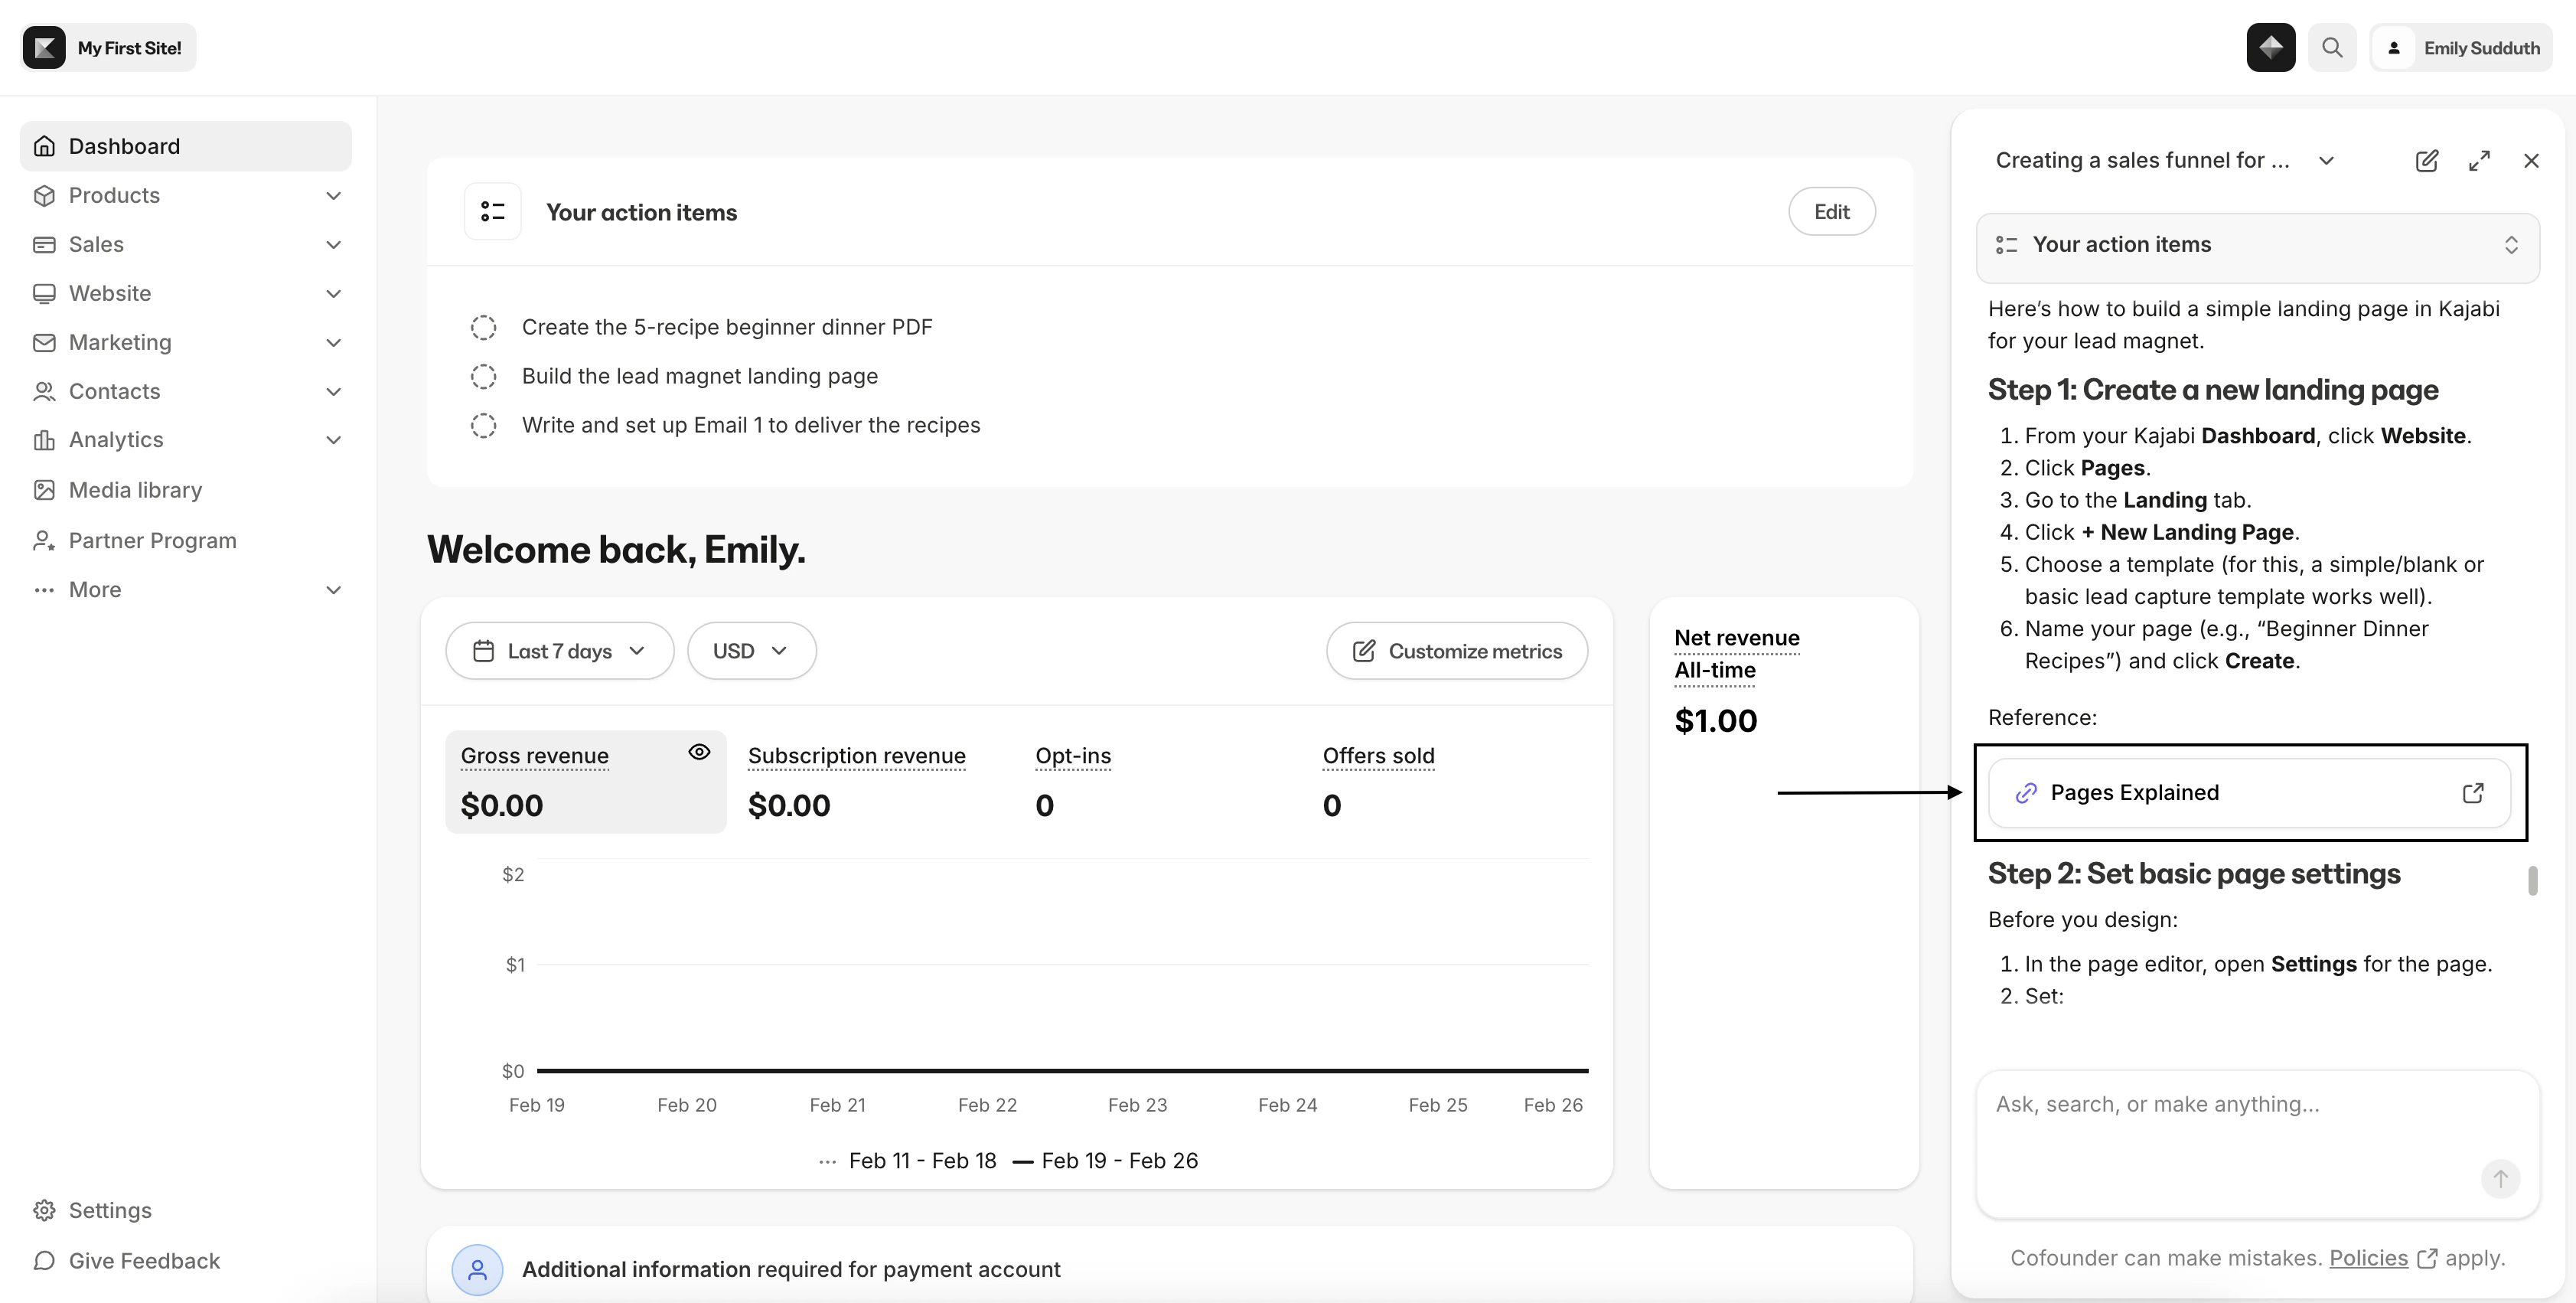Open Settings from the sidebar
The height and width of the screenshot is (1303, 2576).
click(x=110, y=1210)
